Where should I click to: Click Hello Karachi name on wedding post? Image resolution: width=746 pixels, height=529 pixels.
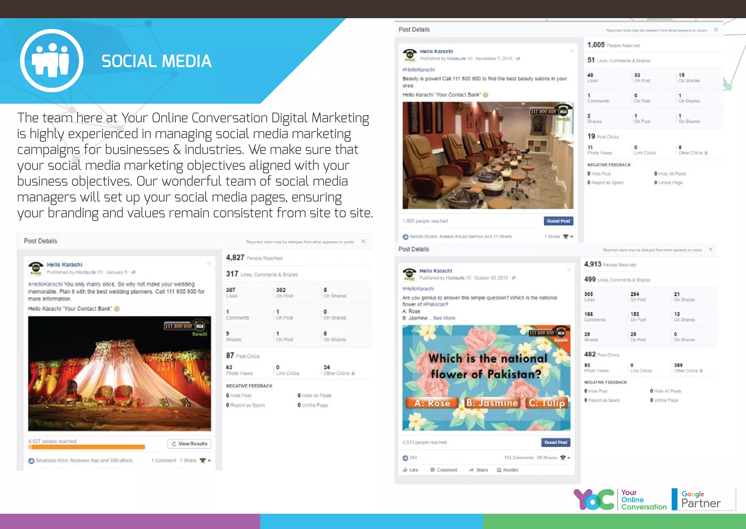(64, 264)
